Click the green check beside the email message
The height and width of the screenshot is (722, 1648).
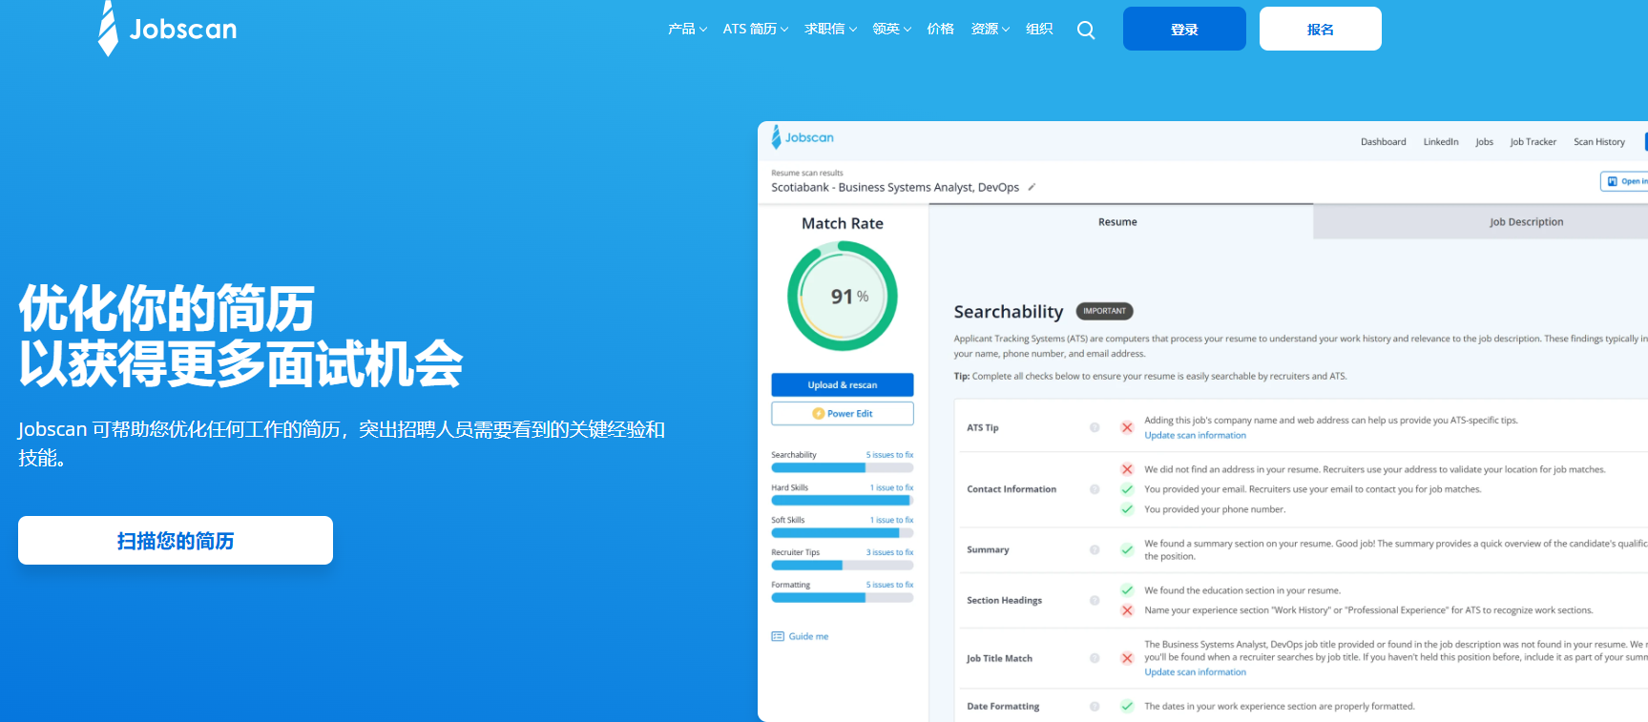(x=1127, y=489)
